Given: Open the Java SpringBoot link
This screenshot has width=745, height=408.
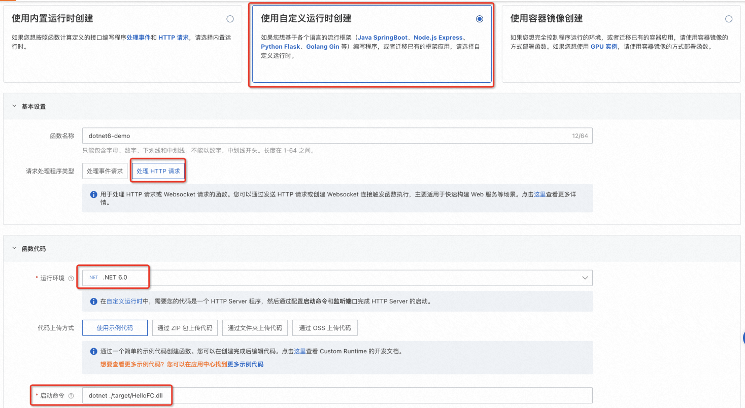Looking at the screenshot, I should pyautogui.click(x=383, y=38).
